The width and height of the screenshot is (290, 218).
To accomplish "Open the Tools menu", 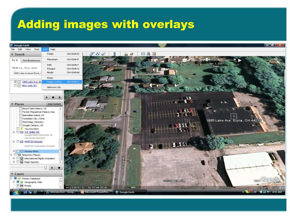I will pyautogui.click(x=37, y=49).
